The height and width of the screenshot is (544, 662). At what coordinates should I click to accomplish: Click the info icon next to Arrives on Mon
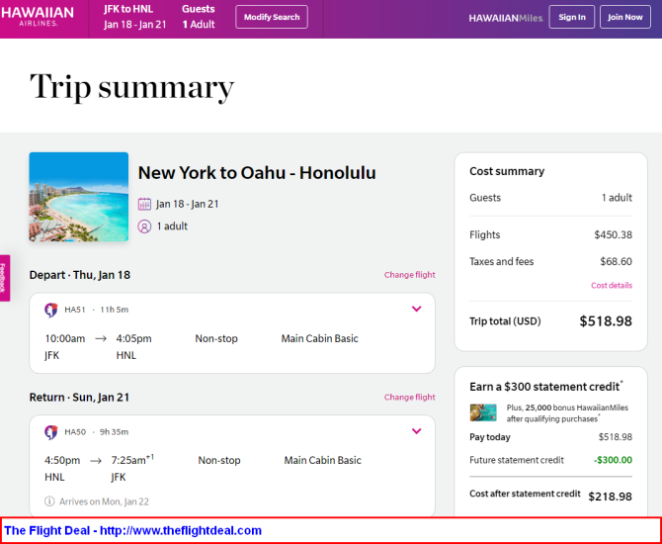coord(50,501)
